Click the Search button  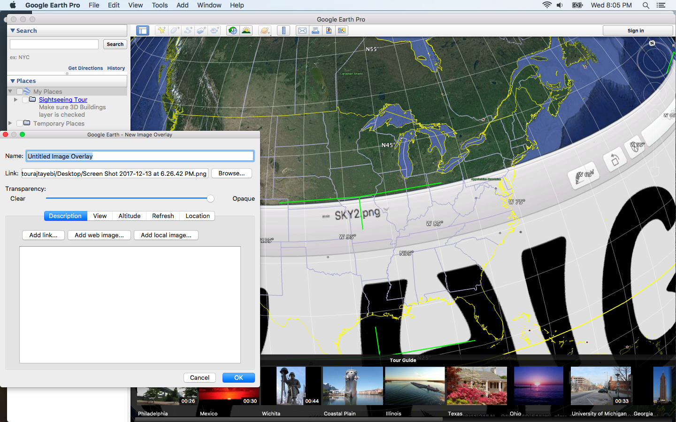tap(115, 44)
